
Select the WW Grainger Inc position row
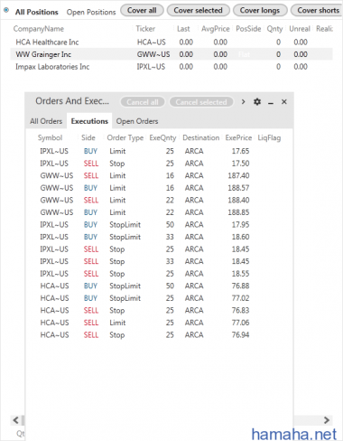(171, 54)
